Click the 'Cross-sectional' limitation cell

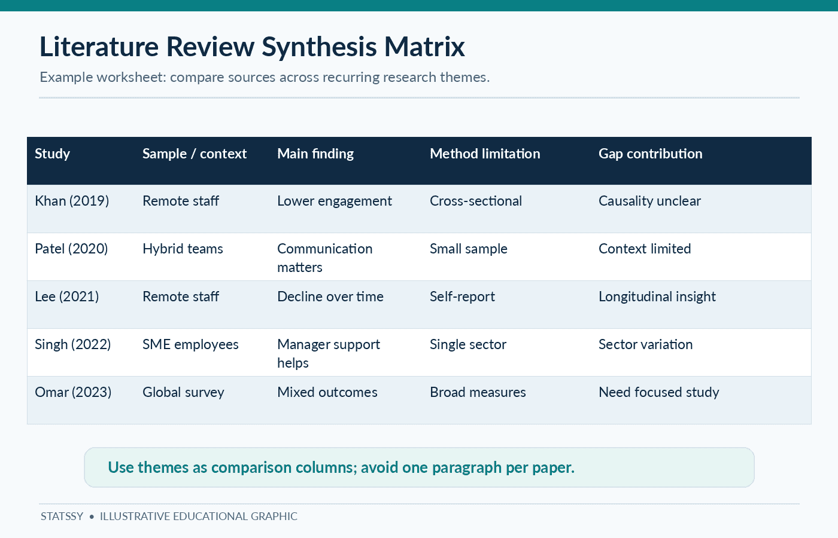pyautogui.click(x=476, y=201)
